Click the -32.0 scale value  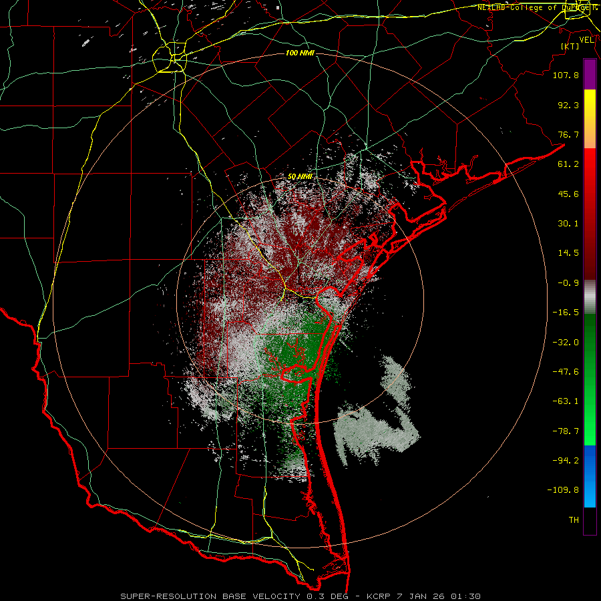pos(566,343)
